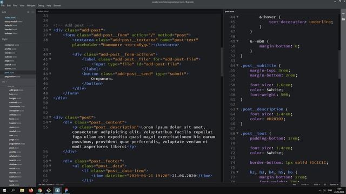Screen dimensions: 346x194
Task: Collapse button fold at line 44
Action: tap(50, 73)
